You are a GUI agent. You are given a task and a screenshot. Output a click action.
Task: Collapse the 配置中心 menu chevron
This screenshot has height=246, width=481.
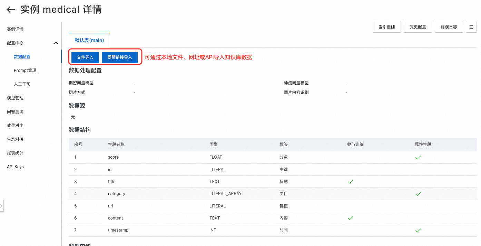pyautogui.click(x=56, y=43)
